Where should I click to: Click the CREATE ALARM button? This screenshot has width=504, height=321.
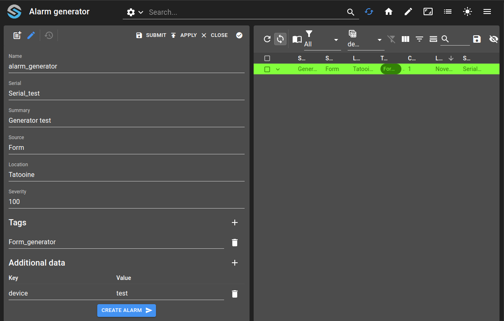tap(126, 310)
